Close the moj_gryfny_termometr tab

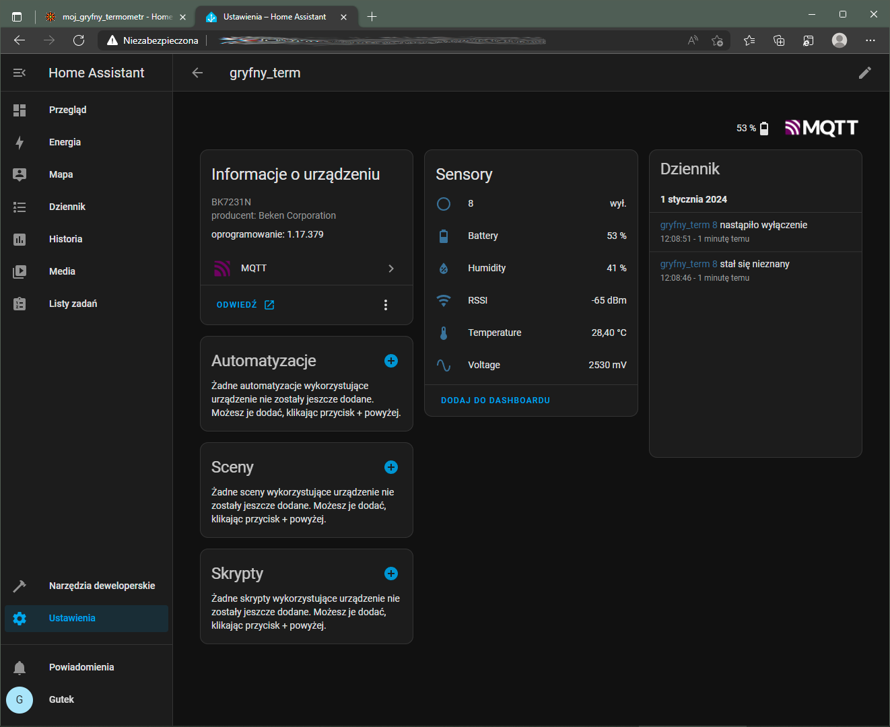coord(182,17)
